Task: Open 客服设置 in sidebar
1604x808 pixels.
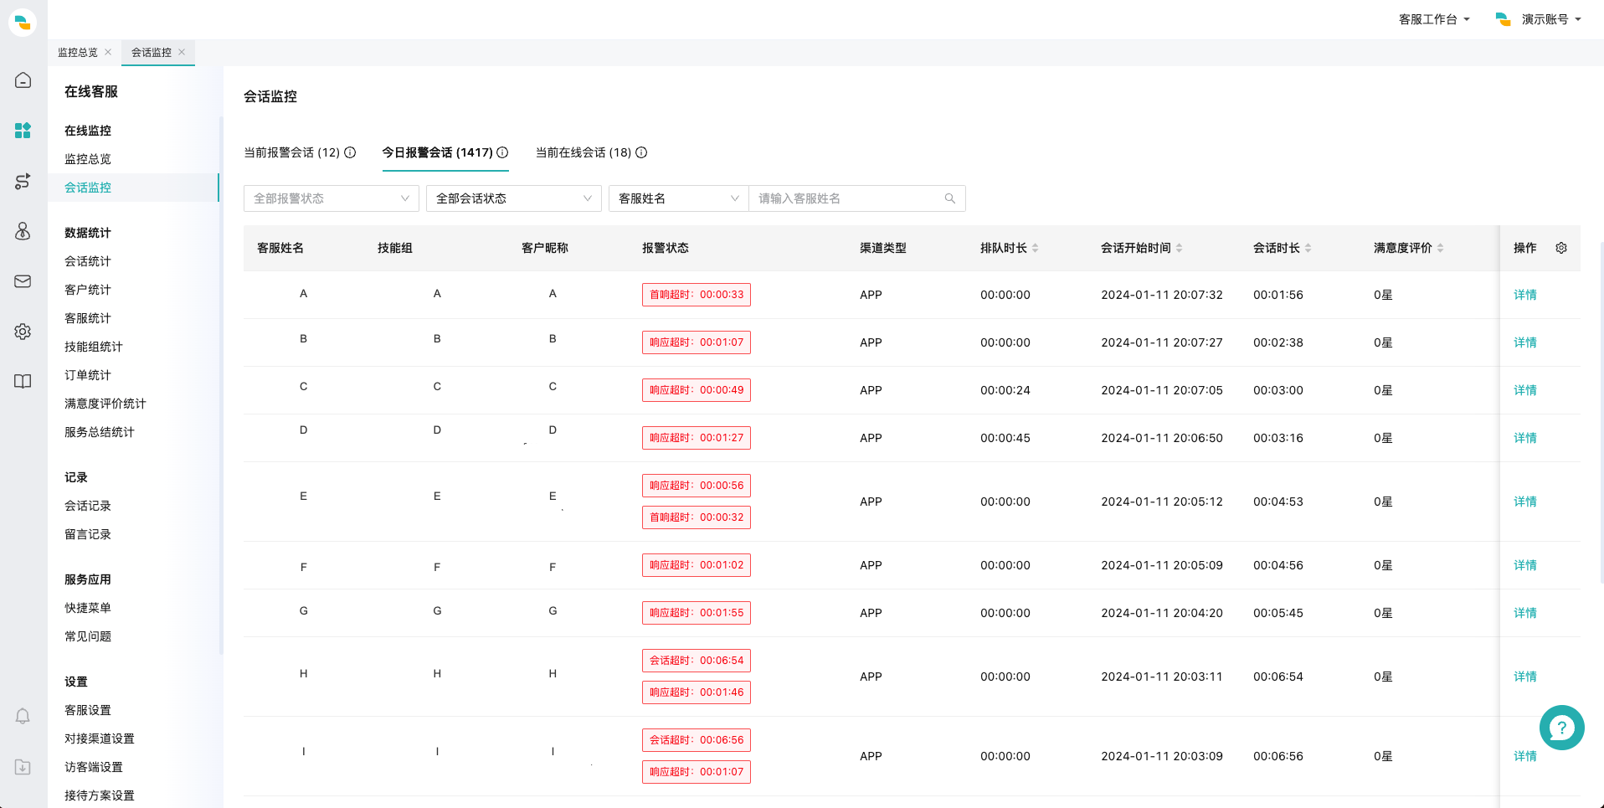Action: pyautogui.click(x=88, y=710)
